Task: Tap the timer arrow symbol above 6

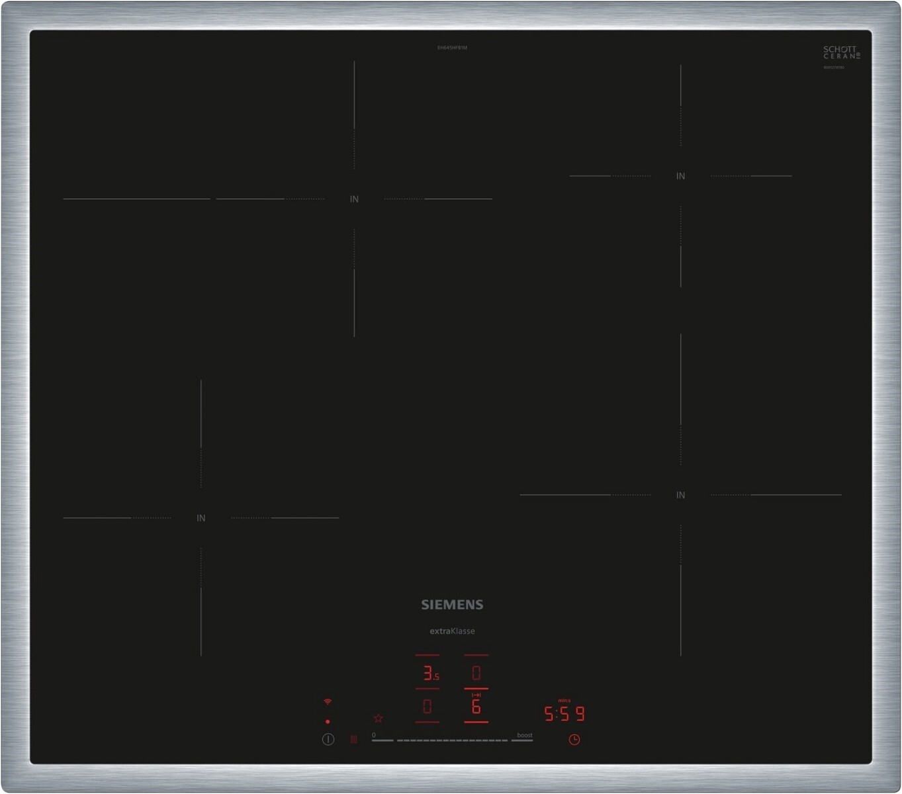Action: (476, 695)
